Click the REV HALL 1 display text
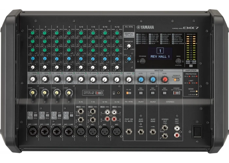Screen dimensions: 229x163 pyautogui.click(x=160, y=57)
